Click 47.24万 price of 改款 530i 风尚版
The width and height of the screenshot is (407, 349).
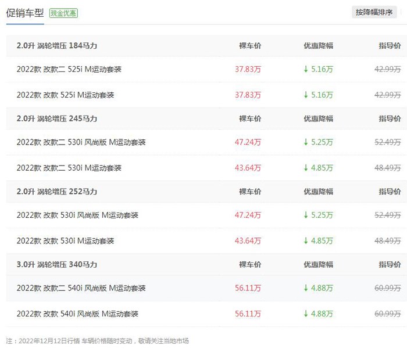tap(248, 215)
